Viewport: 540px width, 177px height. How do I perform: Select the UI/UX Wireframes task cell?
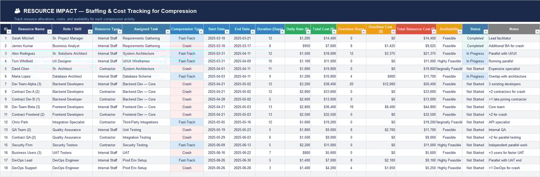(x=146, y=61)
